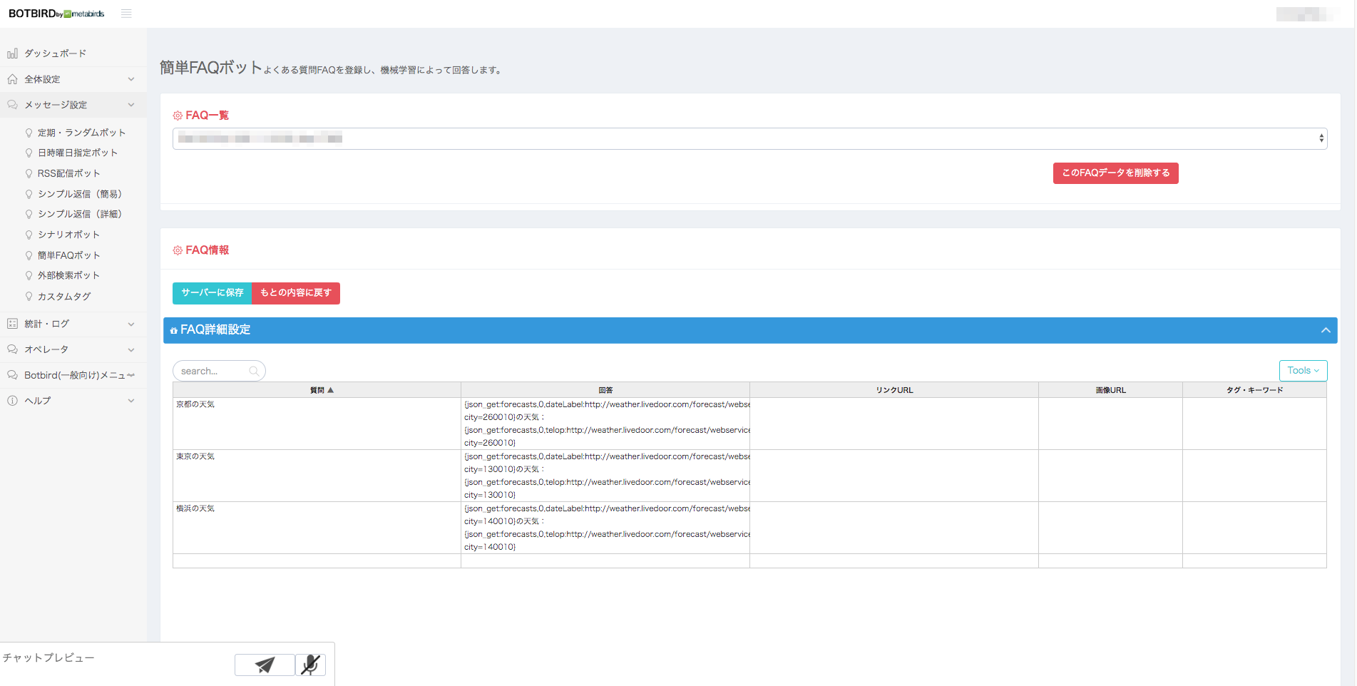The image size is (1357, 686).
Task: Click the 画像URL column header
Action: click(1110, 390)
